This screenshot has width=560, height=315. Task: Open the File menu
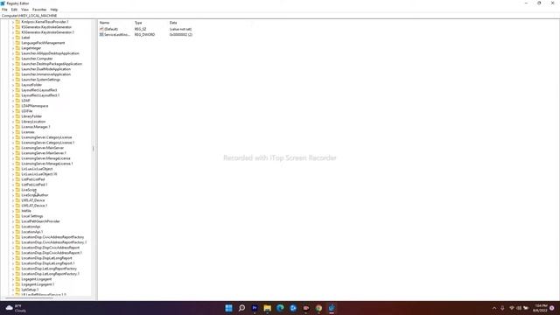pyautogui.click(x=4, y=10)
